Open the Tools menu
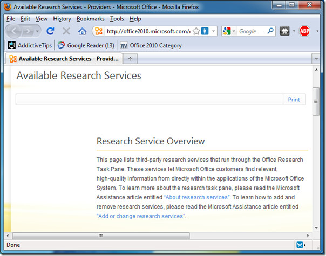The image size is (326, 256). coord(117,19)
